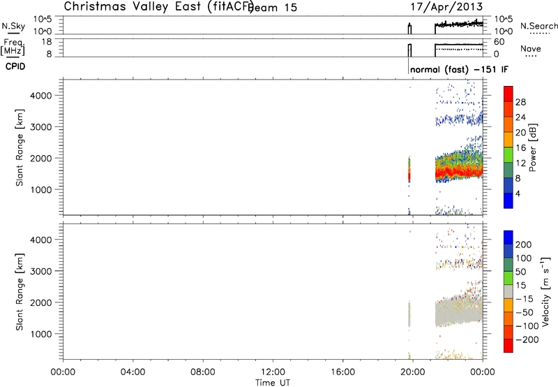
Task: Click the red high-power band in power plot
Action: click(459, 172)
